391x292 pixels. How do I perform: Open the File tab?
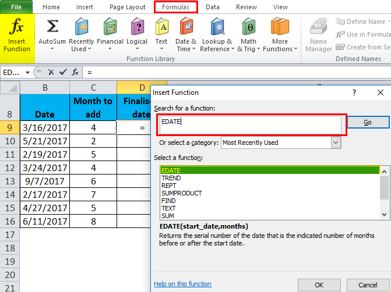(x=16, y=7)
